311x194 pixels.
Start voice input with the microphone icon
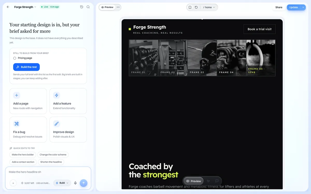tap(75, 183)
